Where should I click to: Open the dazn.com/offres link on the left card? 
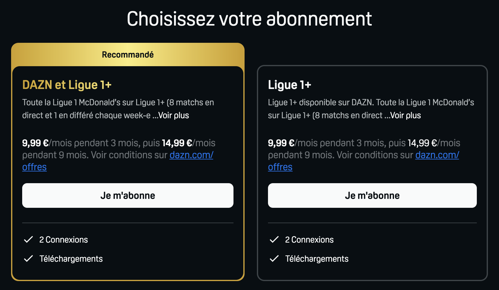click(191, 155)
